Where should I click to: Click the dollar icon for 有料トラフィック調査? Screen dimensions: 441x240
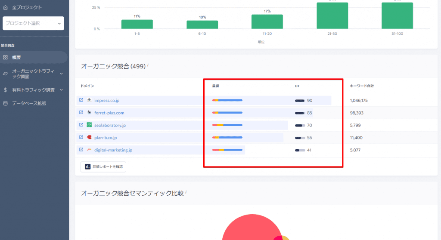tap(5, 90)
